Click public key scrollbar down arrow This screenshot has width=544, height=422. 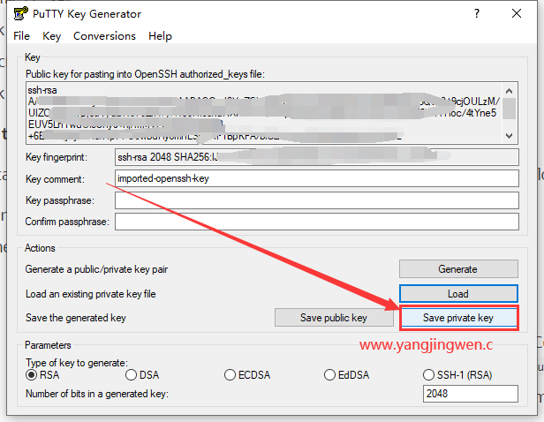509,136
